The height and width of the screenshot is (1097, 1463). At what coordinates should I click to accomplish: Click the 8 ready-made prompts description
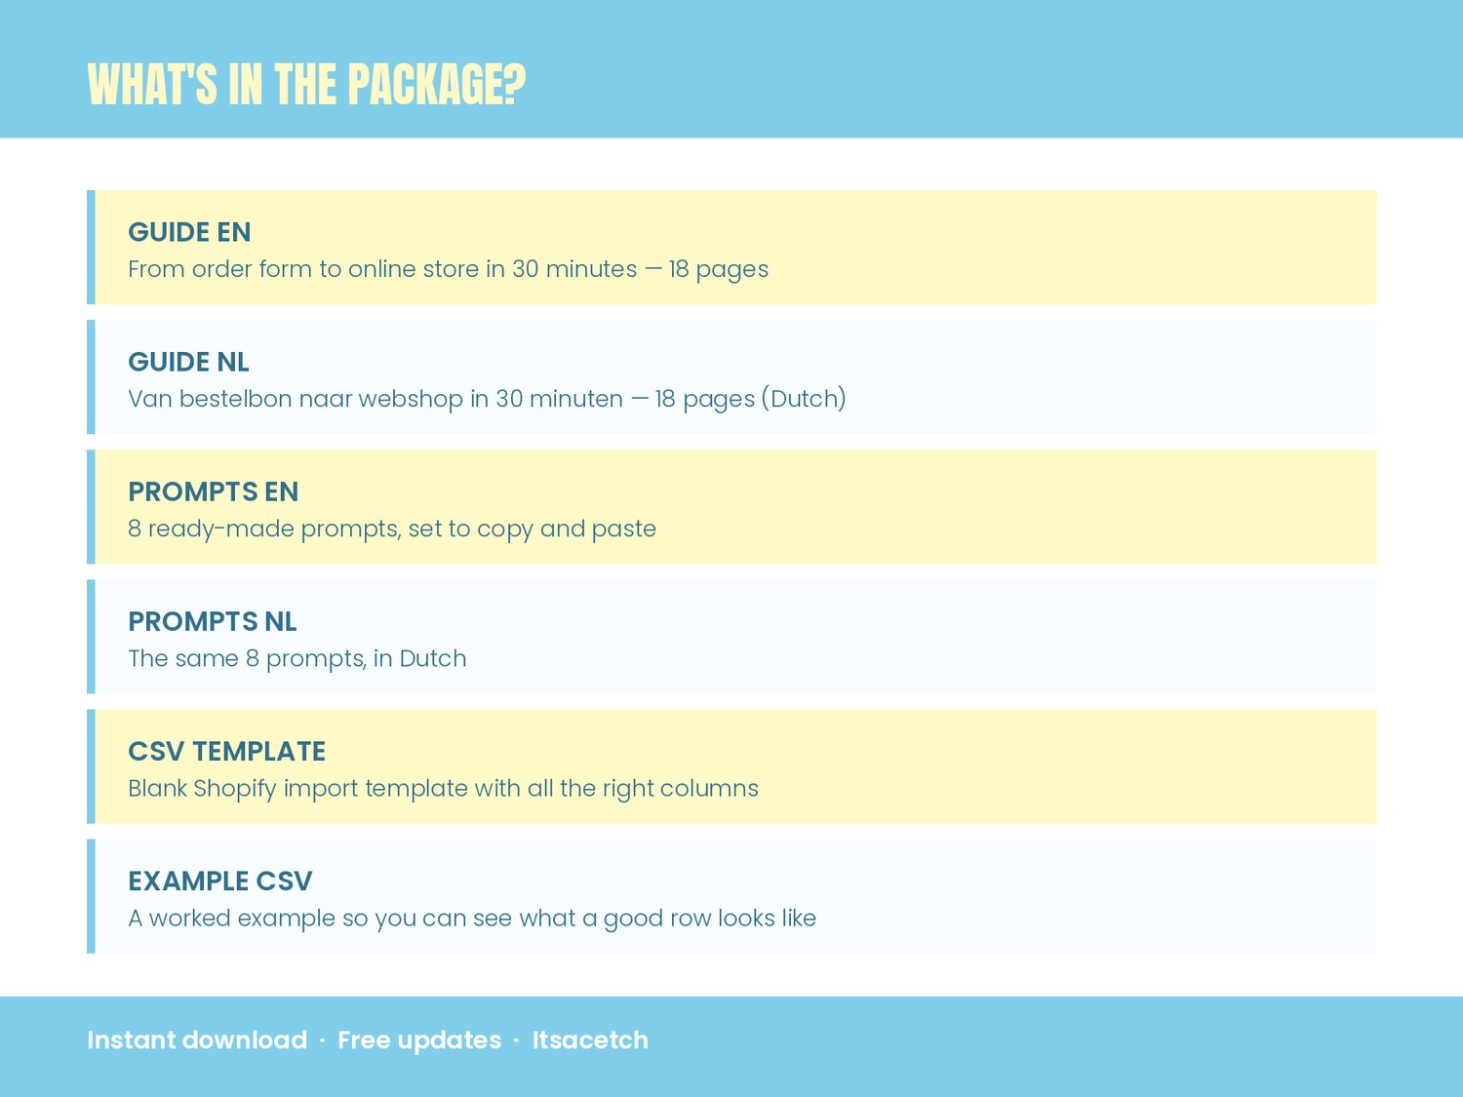[392, 529]
